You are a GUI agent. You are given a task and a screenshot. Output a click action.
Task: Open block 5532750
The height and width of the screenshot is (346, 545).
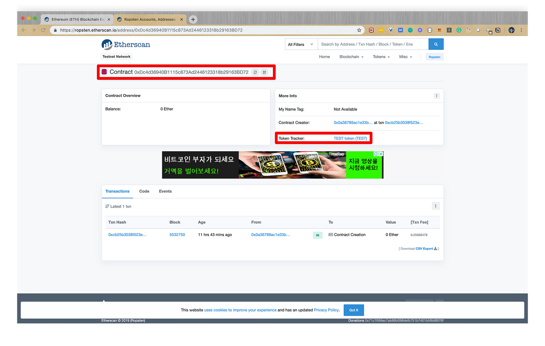tap(177, 235)
